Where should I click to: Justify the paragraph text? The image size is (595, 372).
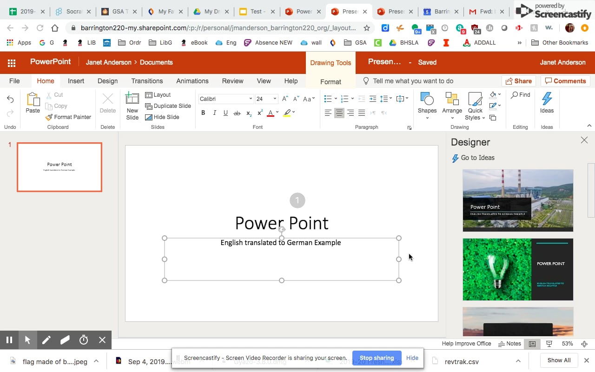(362, 113)
